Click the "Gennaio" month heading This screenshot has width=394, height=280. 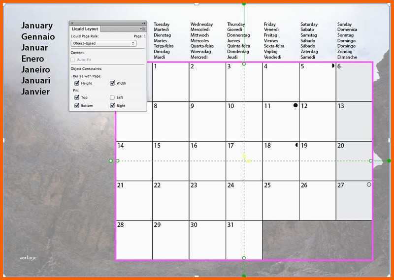38,36
